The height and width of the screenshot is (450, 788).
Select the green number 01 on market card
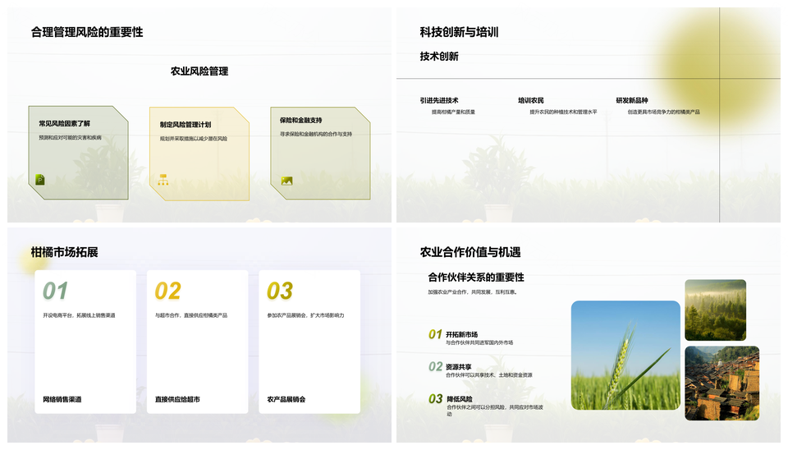point(55,291)
